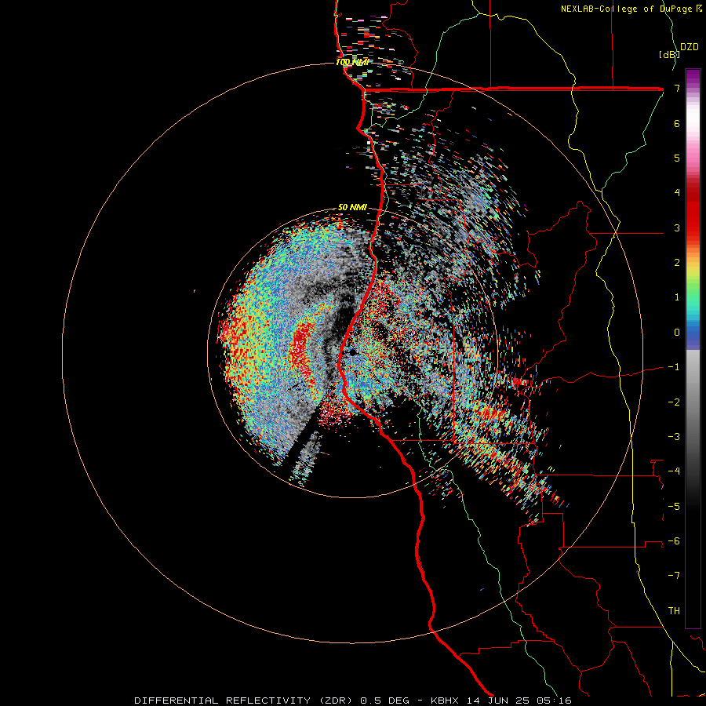This screenshot has width=706, height=706.
Task: Click the -4 dB value on color scale
Action: (674, 471)
